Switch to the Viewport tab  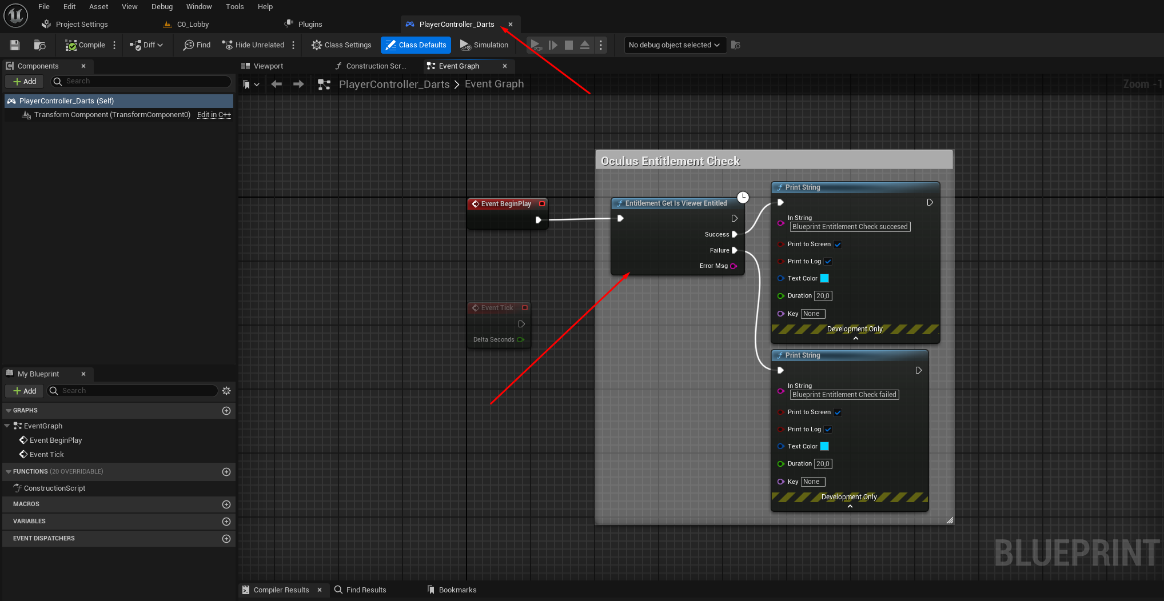[262, 66]
